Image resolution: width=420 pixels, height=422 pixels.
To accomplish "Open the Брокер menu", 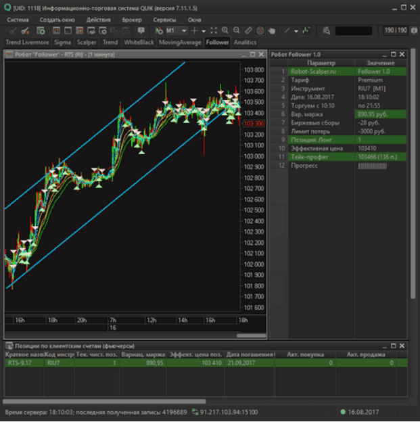I will point(132,20).
